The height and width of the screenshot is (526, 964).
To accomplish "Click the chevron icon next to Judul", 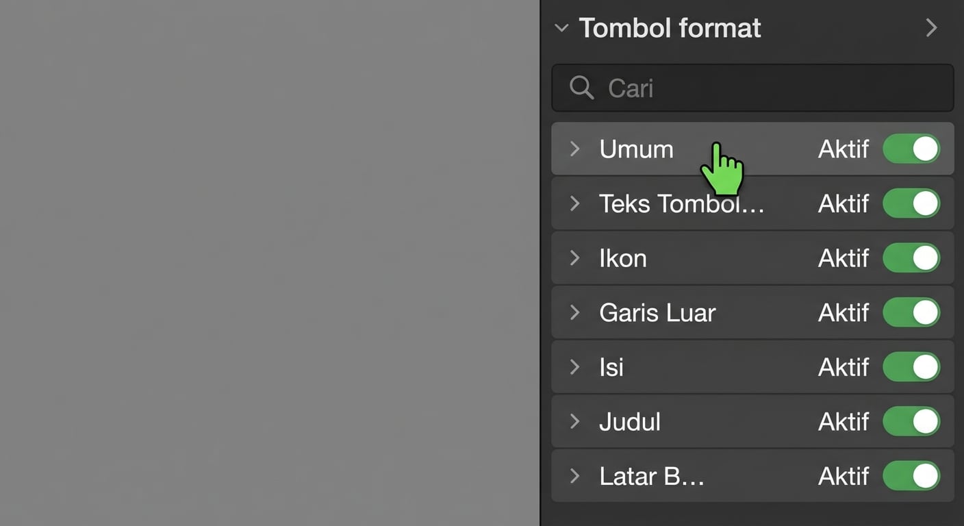I will (x=574, y=422).
